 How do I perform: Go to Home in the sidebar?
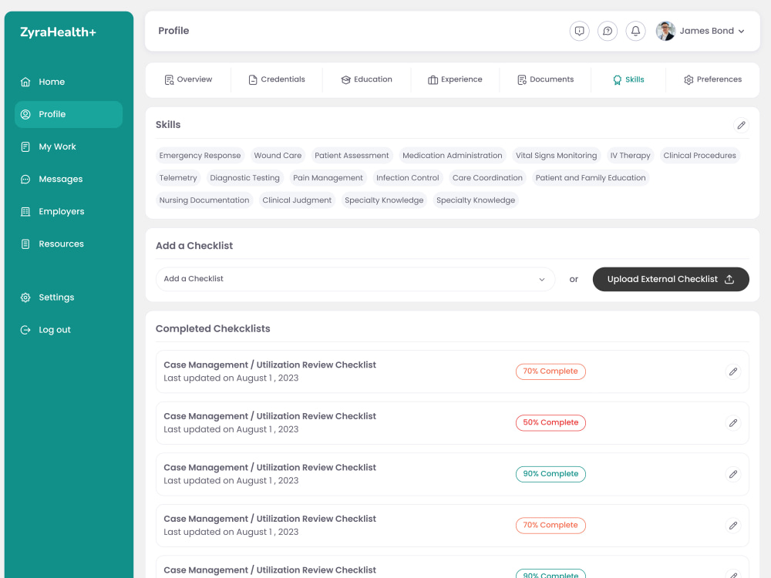pyautogui.click(x=52, y=82)
